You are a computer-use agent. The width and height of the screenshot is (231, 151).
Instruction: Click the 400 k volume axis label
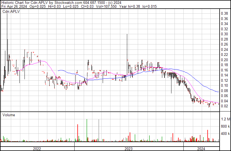pos(225,134)
